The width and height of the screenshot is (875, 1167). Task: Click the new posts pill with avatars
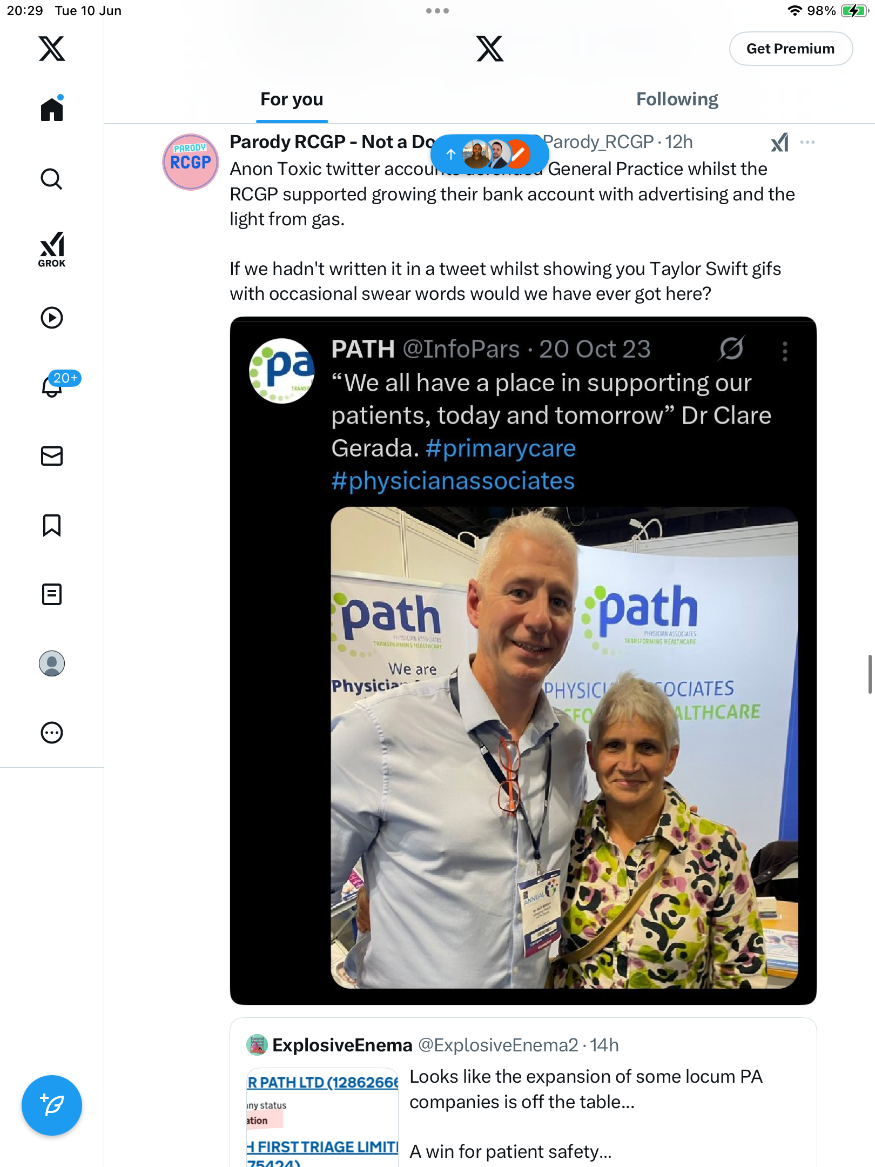pos(489,155)
